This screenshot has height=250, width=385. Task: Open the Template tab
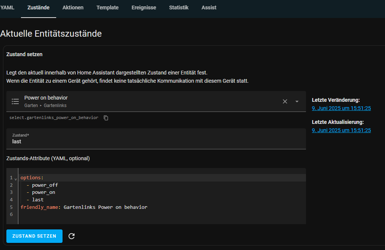coord(107,7)
